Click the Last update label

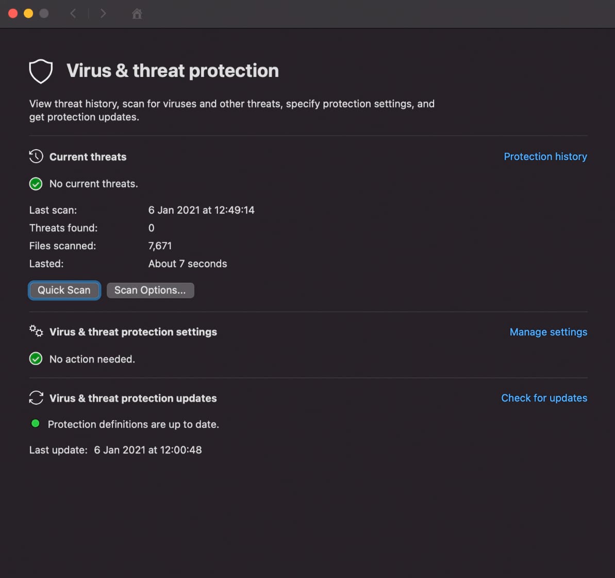58,450
